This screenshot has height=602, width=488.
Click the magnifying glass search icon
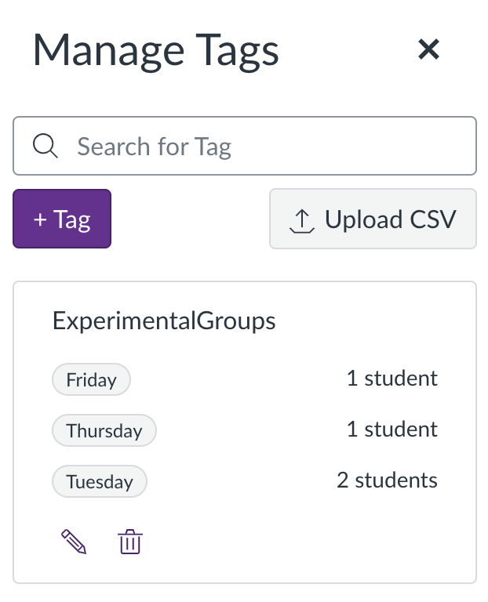tap(45, 146)
